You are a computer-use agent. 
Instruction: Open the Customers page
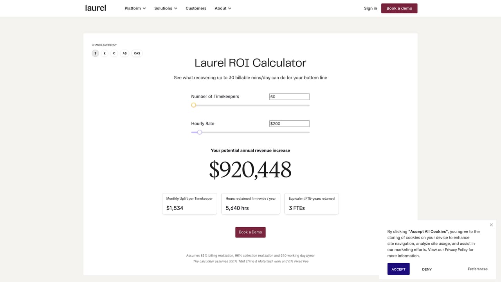coord(196,8)
